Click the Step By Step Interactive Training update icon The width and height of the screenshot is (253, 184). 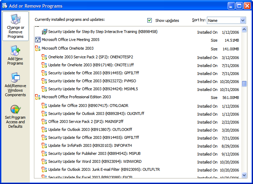point(44,32)
